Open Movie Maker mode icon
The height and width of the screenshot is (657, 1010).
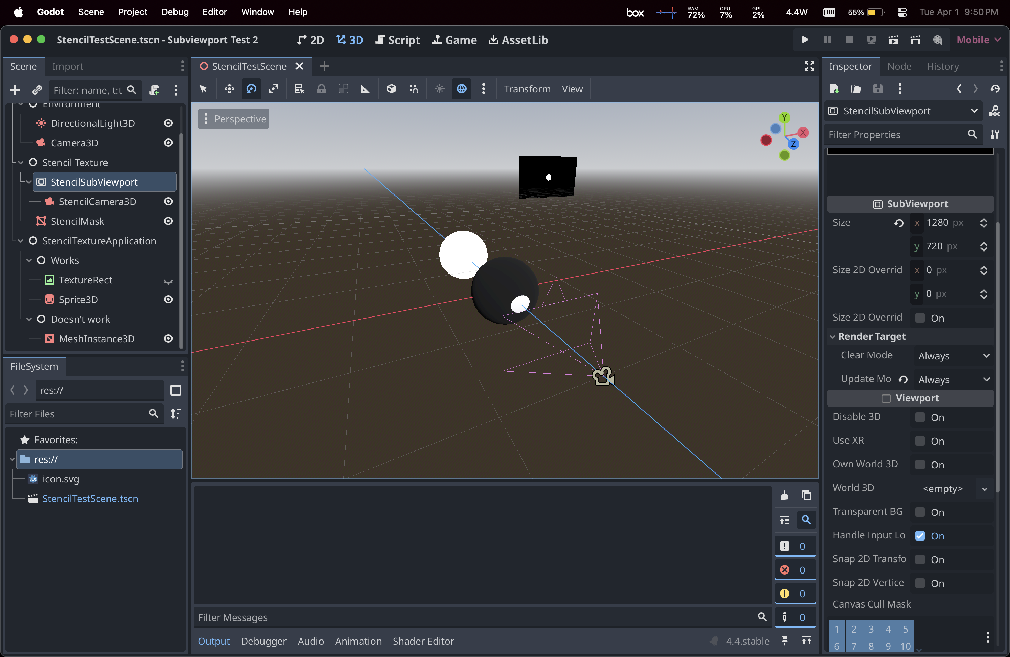point(938,40)
